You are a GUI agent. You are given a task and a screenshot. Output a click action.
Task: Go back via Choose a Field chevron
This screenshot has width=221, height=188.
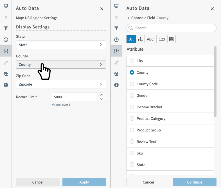(128, 18)
